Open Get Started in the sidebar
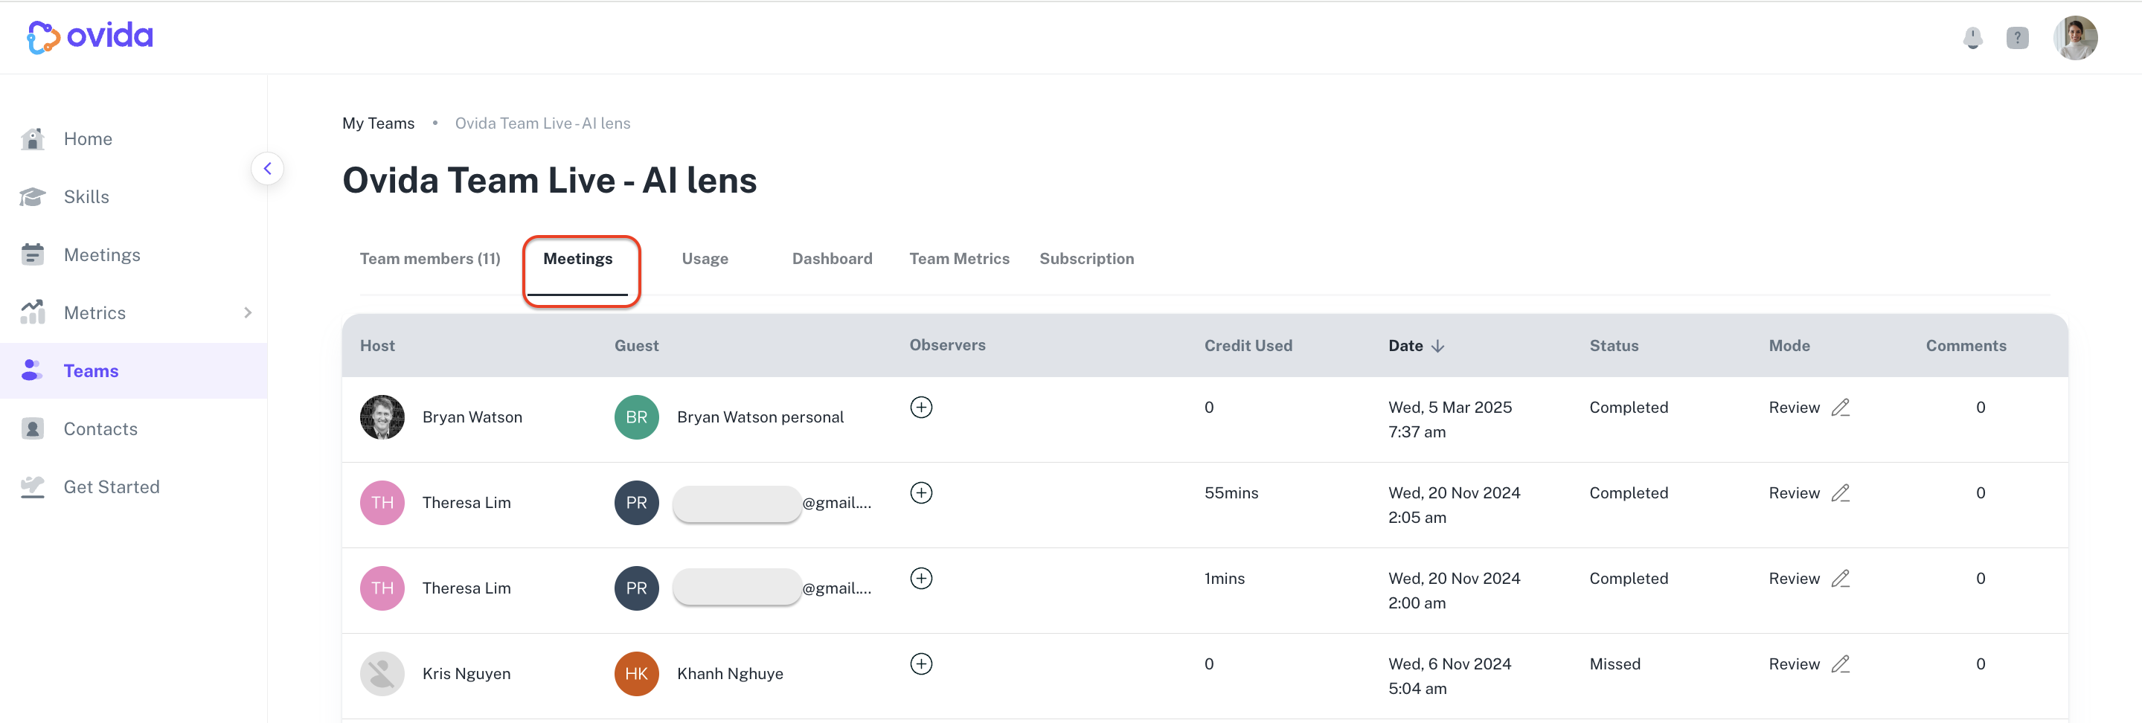This screenshot has height=723, width=2142. 134,488
